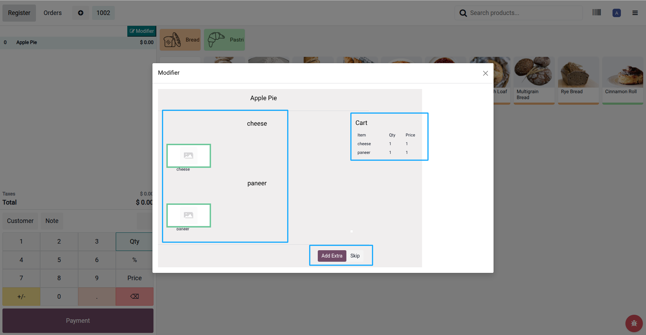Click the barcode scanner icon
This screenshot has height=335, width=646.
(596, 13)
